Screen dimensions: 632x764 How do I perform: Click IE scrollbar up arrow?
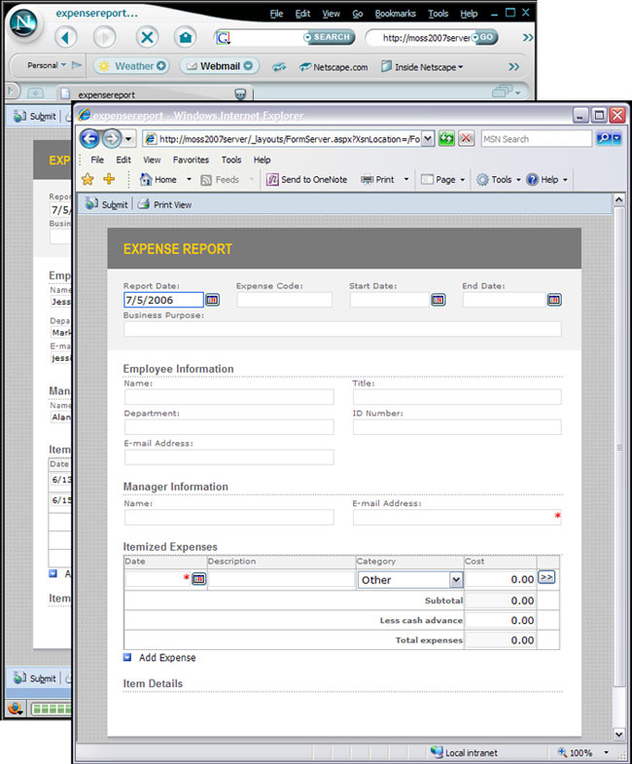click(618, 200)
